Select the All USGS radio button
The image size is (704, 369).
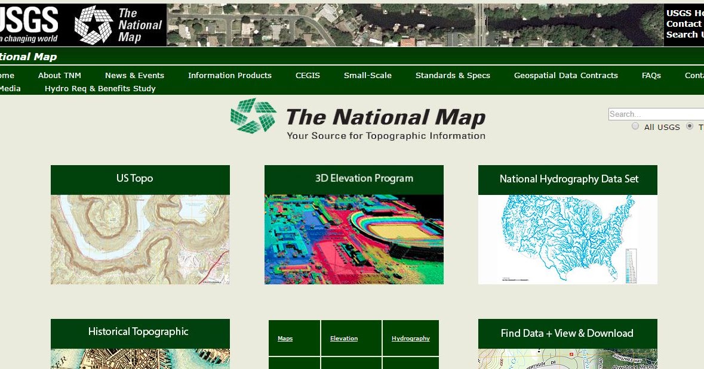click(x=635, y=126)
